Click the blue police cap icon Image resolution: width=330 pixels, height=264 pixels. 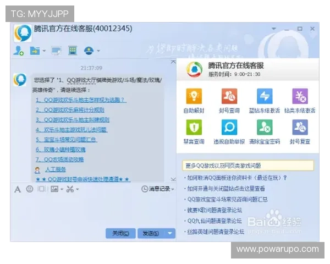tap(89, 51)
